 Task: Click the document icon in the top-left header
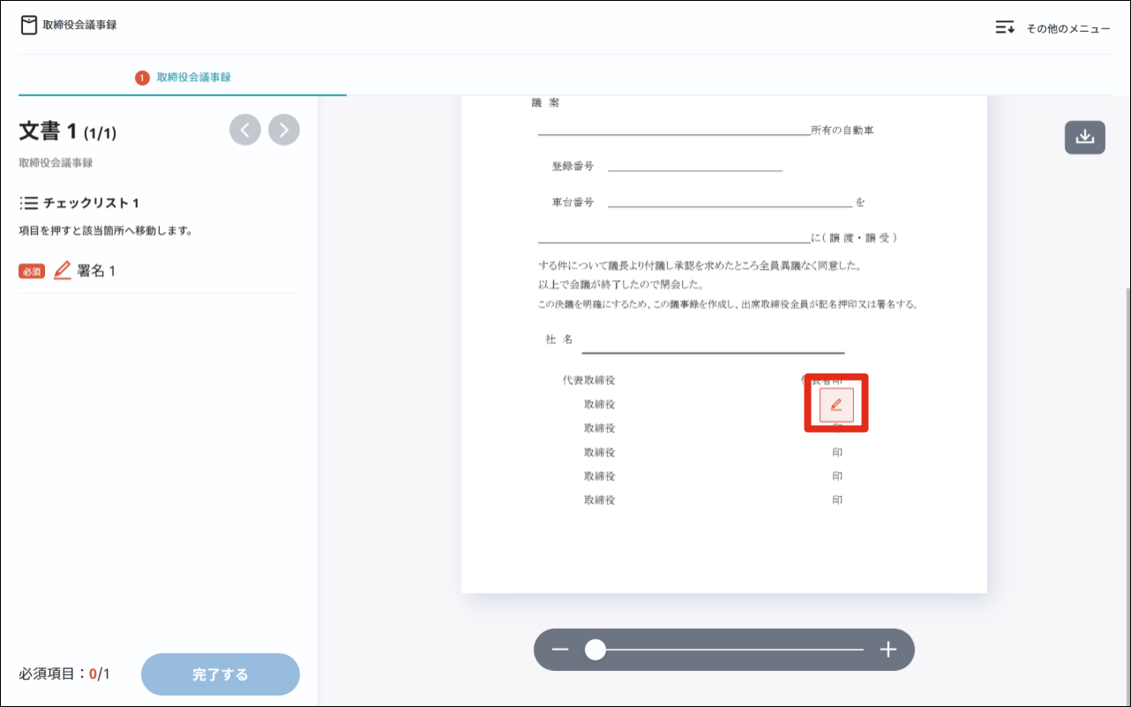click(29, 26)
